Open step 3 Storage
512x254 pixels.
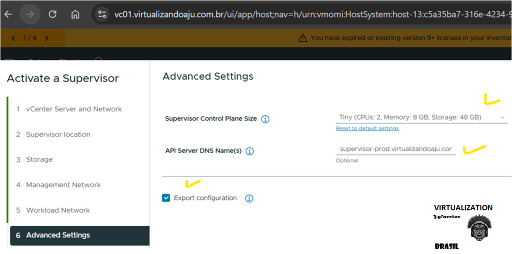pyautogui.click(x=39, y=159)
